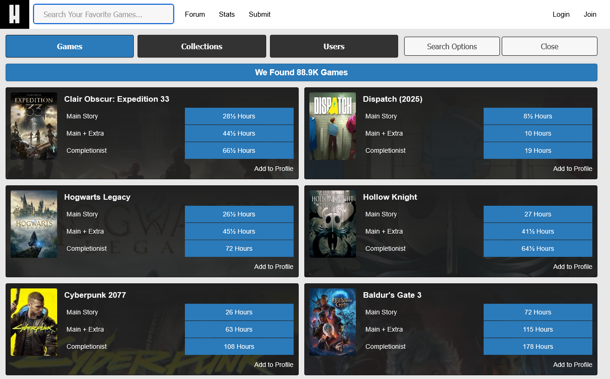610x379 pixels.
Task: Add Clair Obscur: Expedition 33 to profile
Action: pyautogui.click(x=274, y=169)
